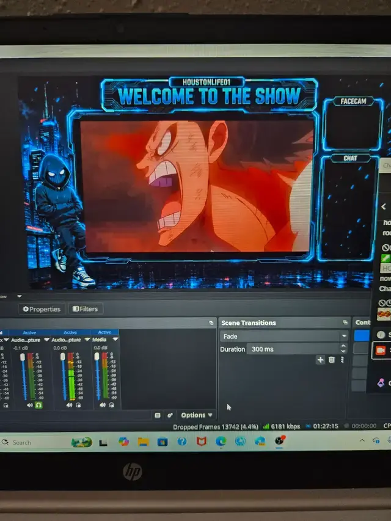Screen dimensions: 391x521
Task: Open McAfee from the taskbar
Action: tap(202, 441)
